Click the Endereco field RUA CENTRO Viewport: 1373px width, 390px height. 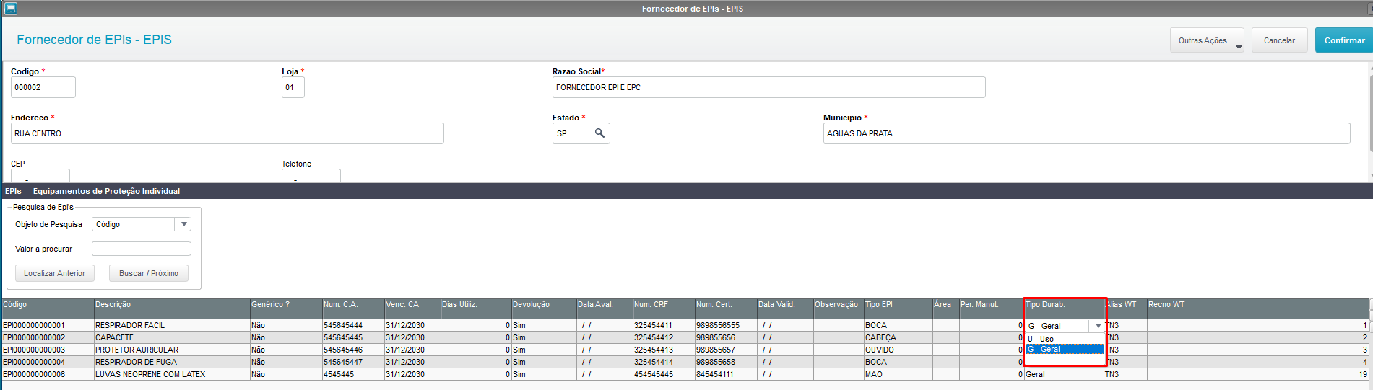pos(227,133)
